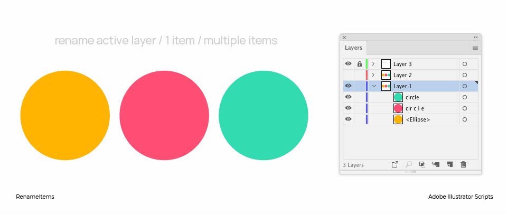Select the teal circle on canvas
This screenshot has height=214, width=507.
(x=264, y=115)
